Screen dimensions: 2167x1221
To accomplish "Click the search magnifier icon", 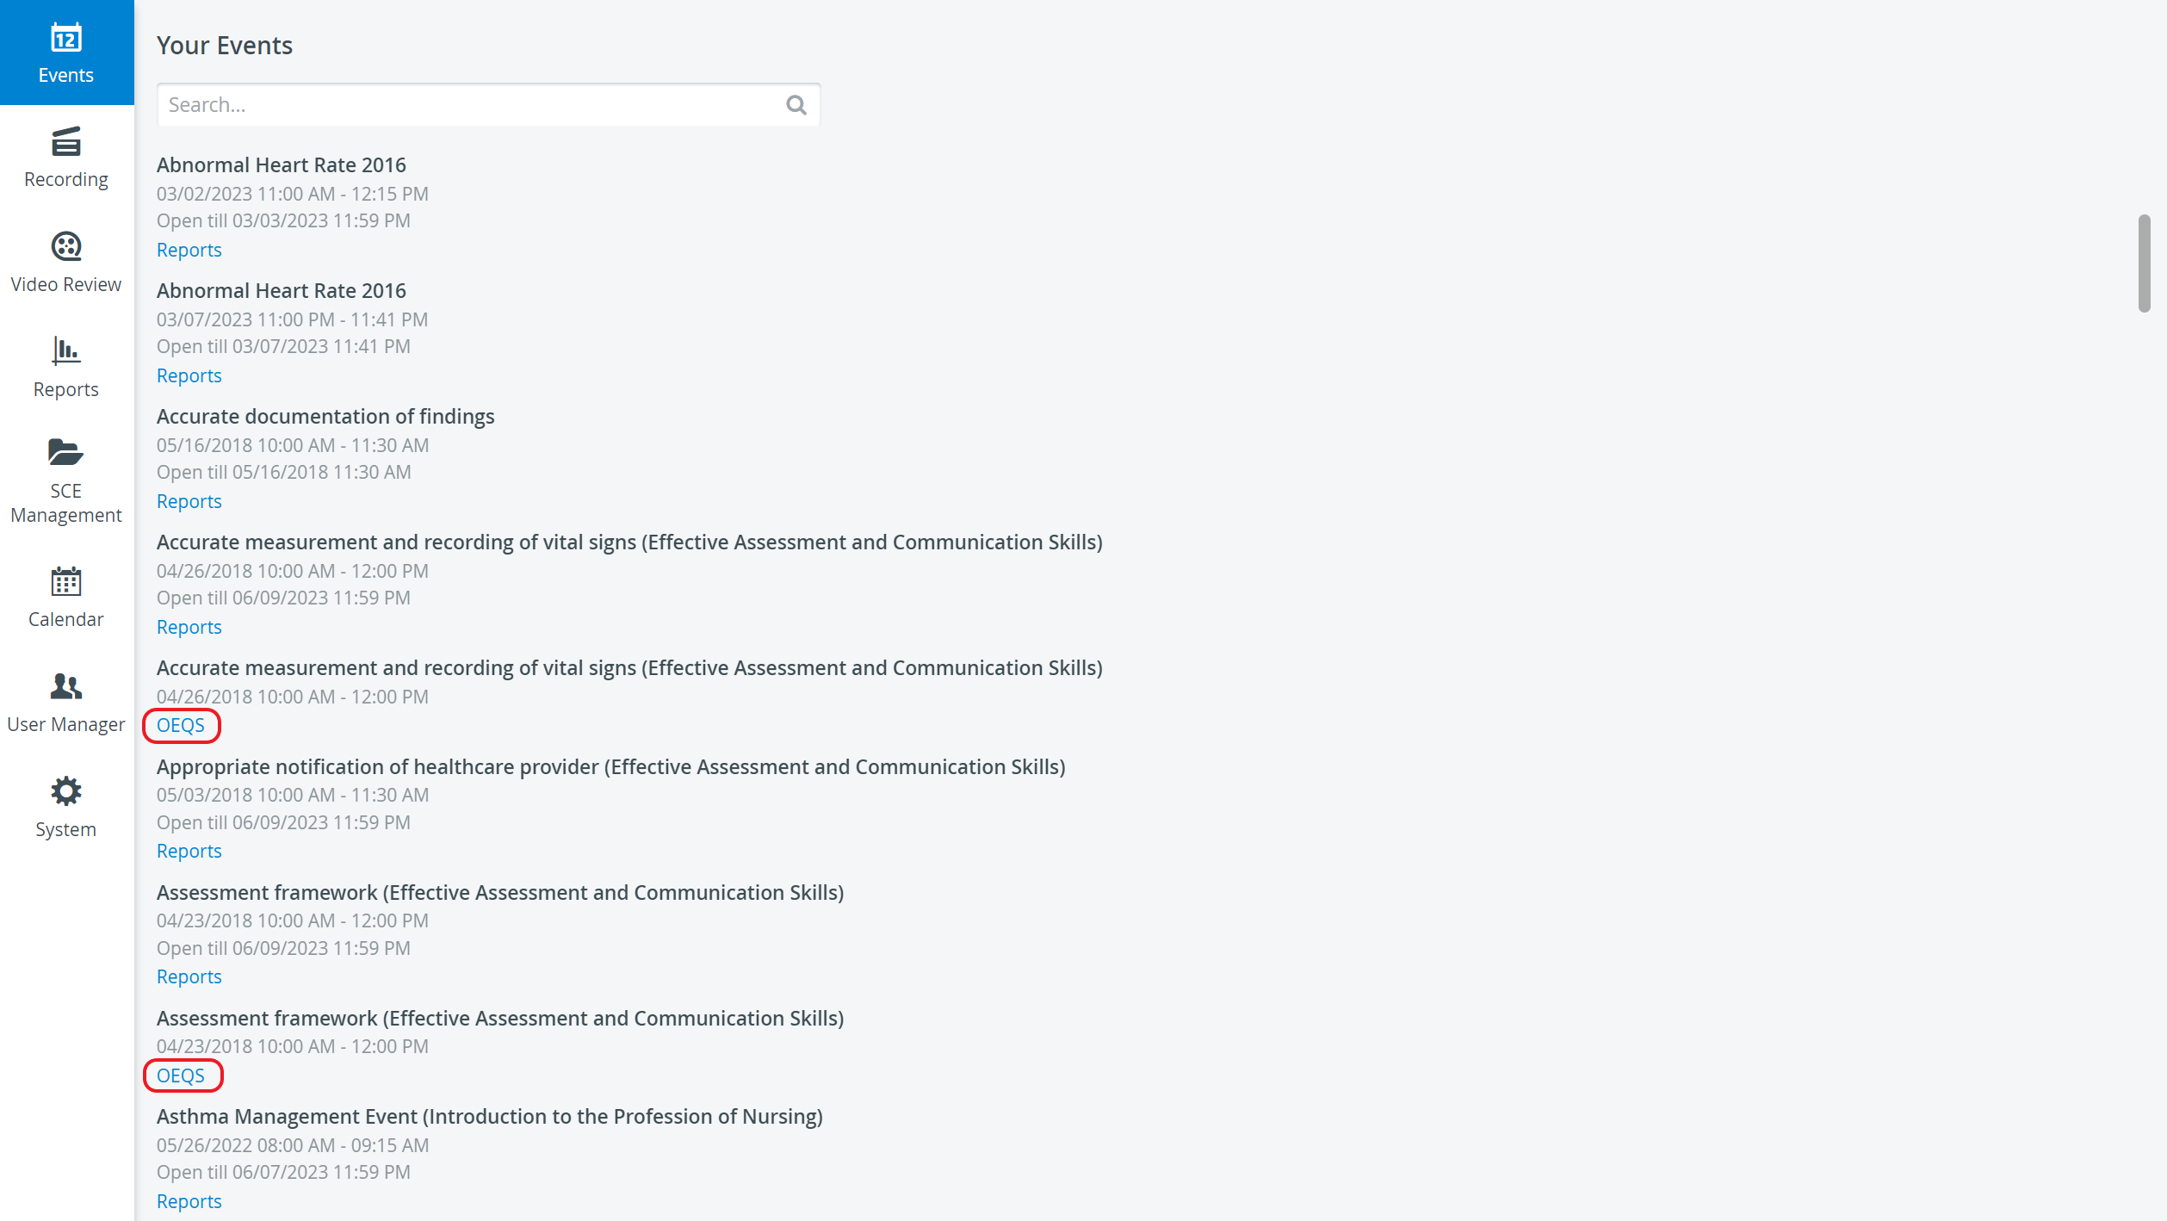I will point(796,105).
